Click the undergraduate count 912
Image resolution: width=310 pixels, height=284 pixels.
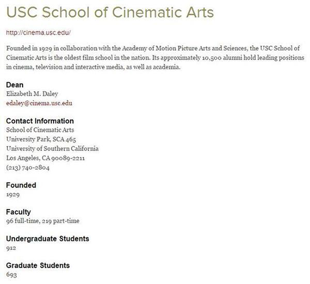[x=11, y=248]
